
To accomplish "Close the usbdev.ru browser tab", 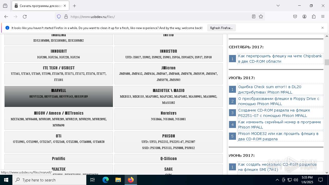I will [x=65, y=6].
